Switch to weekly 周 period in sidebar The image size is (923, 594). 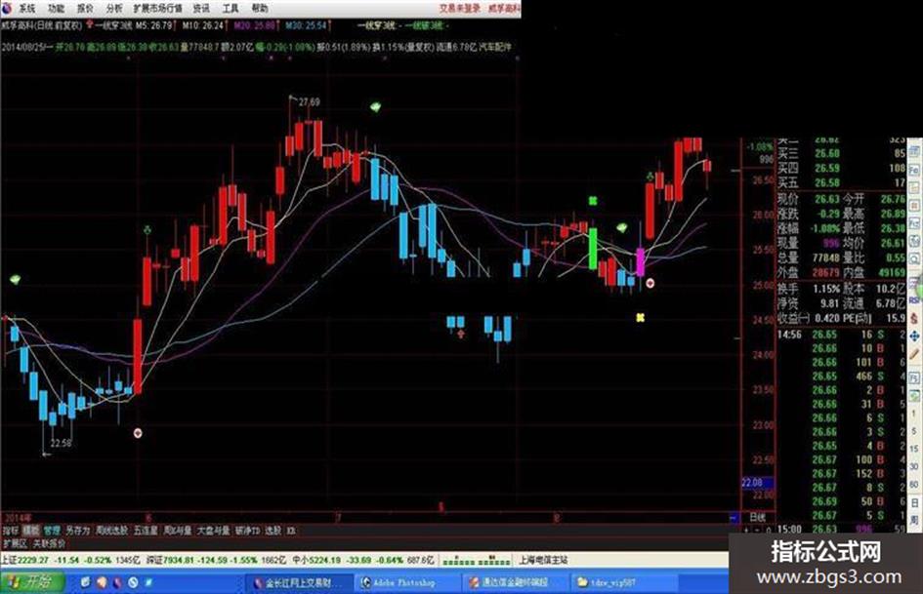coord(914,520)
